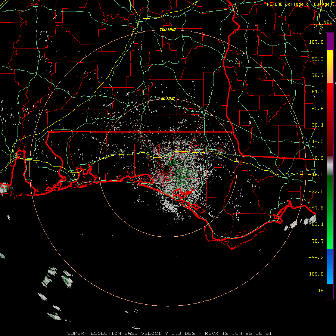This screenshot has height=336, width=336.
Task: Click the "KEVX" radar site identifier
Action: [212, 333]
